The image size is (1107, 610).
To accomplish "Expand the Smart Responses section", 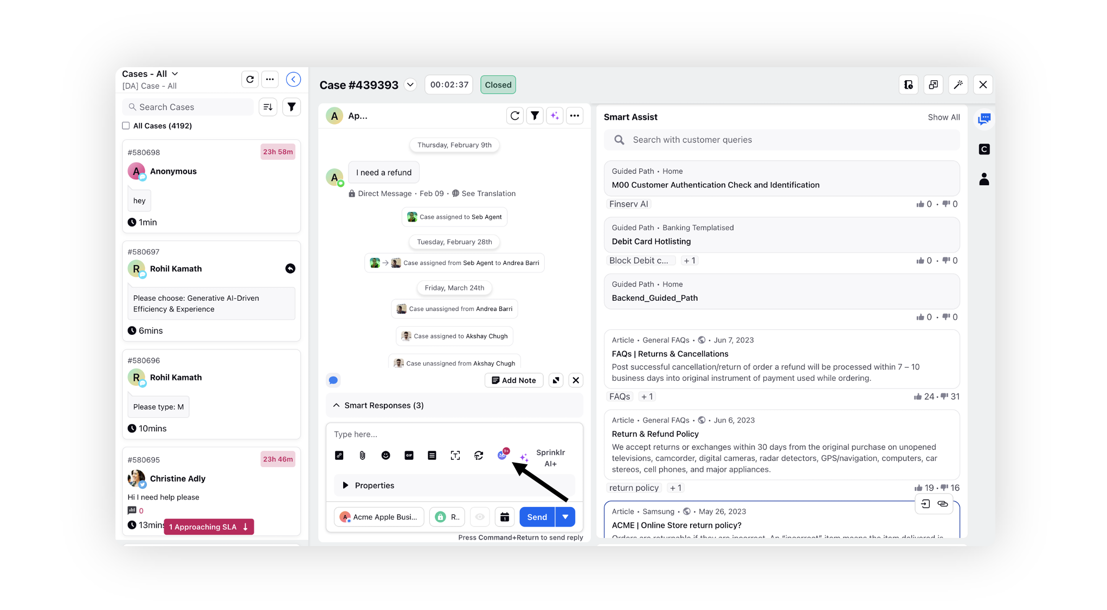I will click(336, 405).
